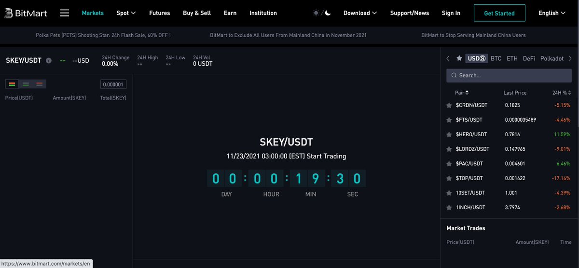
Task: Click the Last Price column header
Action: pos(515,93)
